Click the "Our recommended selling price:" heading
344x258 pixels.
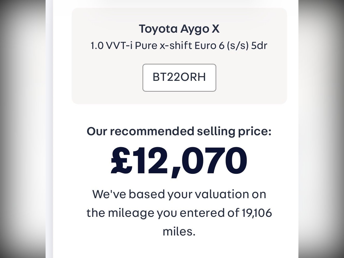pos(179,131)
